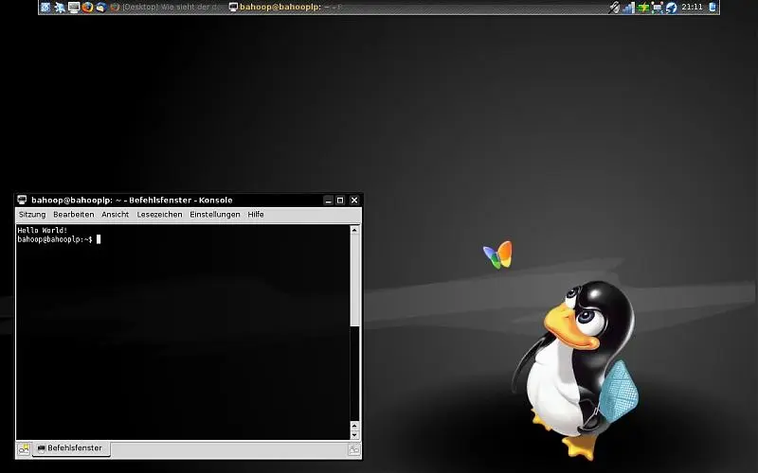Screen dimensions: 758x473
Task: Open the Sitzung menu
Action: (32, 215)
